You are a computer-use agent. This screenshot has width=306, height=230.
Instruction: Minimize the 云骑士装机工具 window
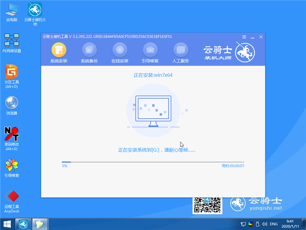point(253,37)
